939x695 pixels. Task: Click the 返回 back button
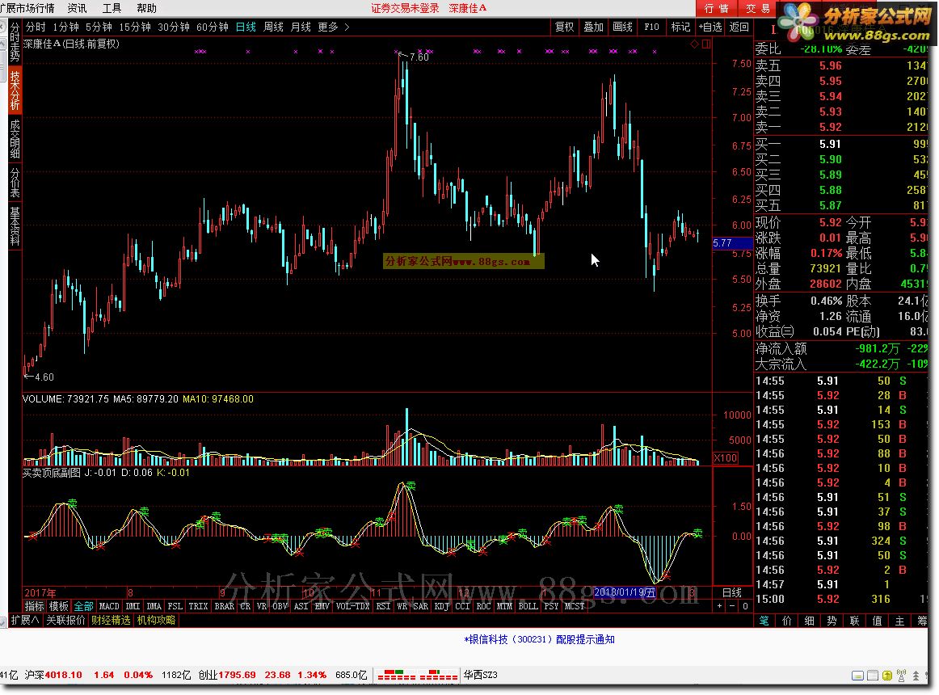tap(739, 27)
